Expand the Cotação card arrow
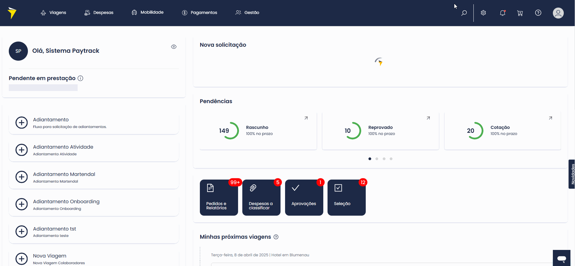575x266 pixels. point(550,118)
